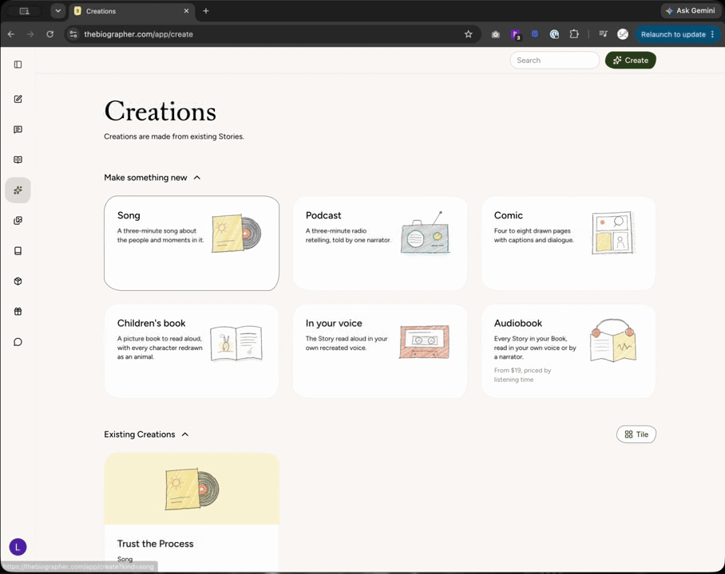This screenshot has width=725, height=574.
Task: Click Relaunch to update button
Action: click(x=678, y=34)
